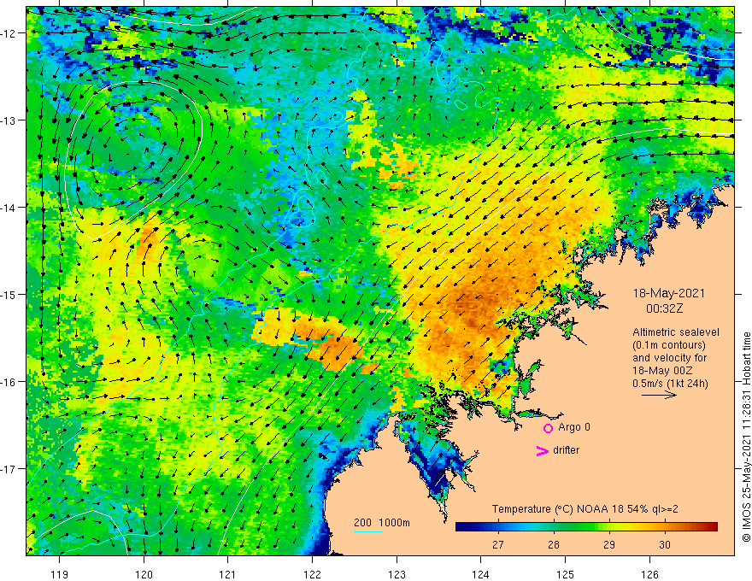Click latitude label -14 on left axis
The image size is (752, 581).
(x=9, y=208)
